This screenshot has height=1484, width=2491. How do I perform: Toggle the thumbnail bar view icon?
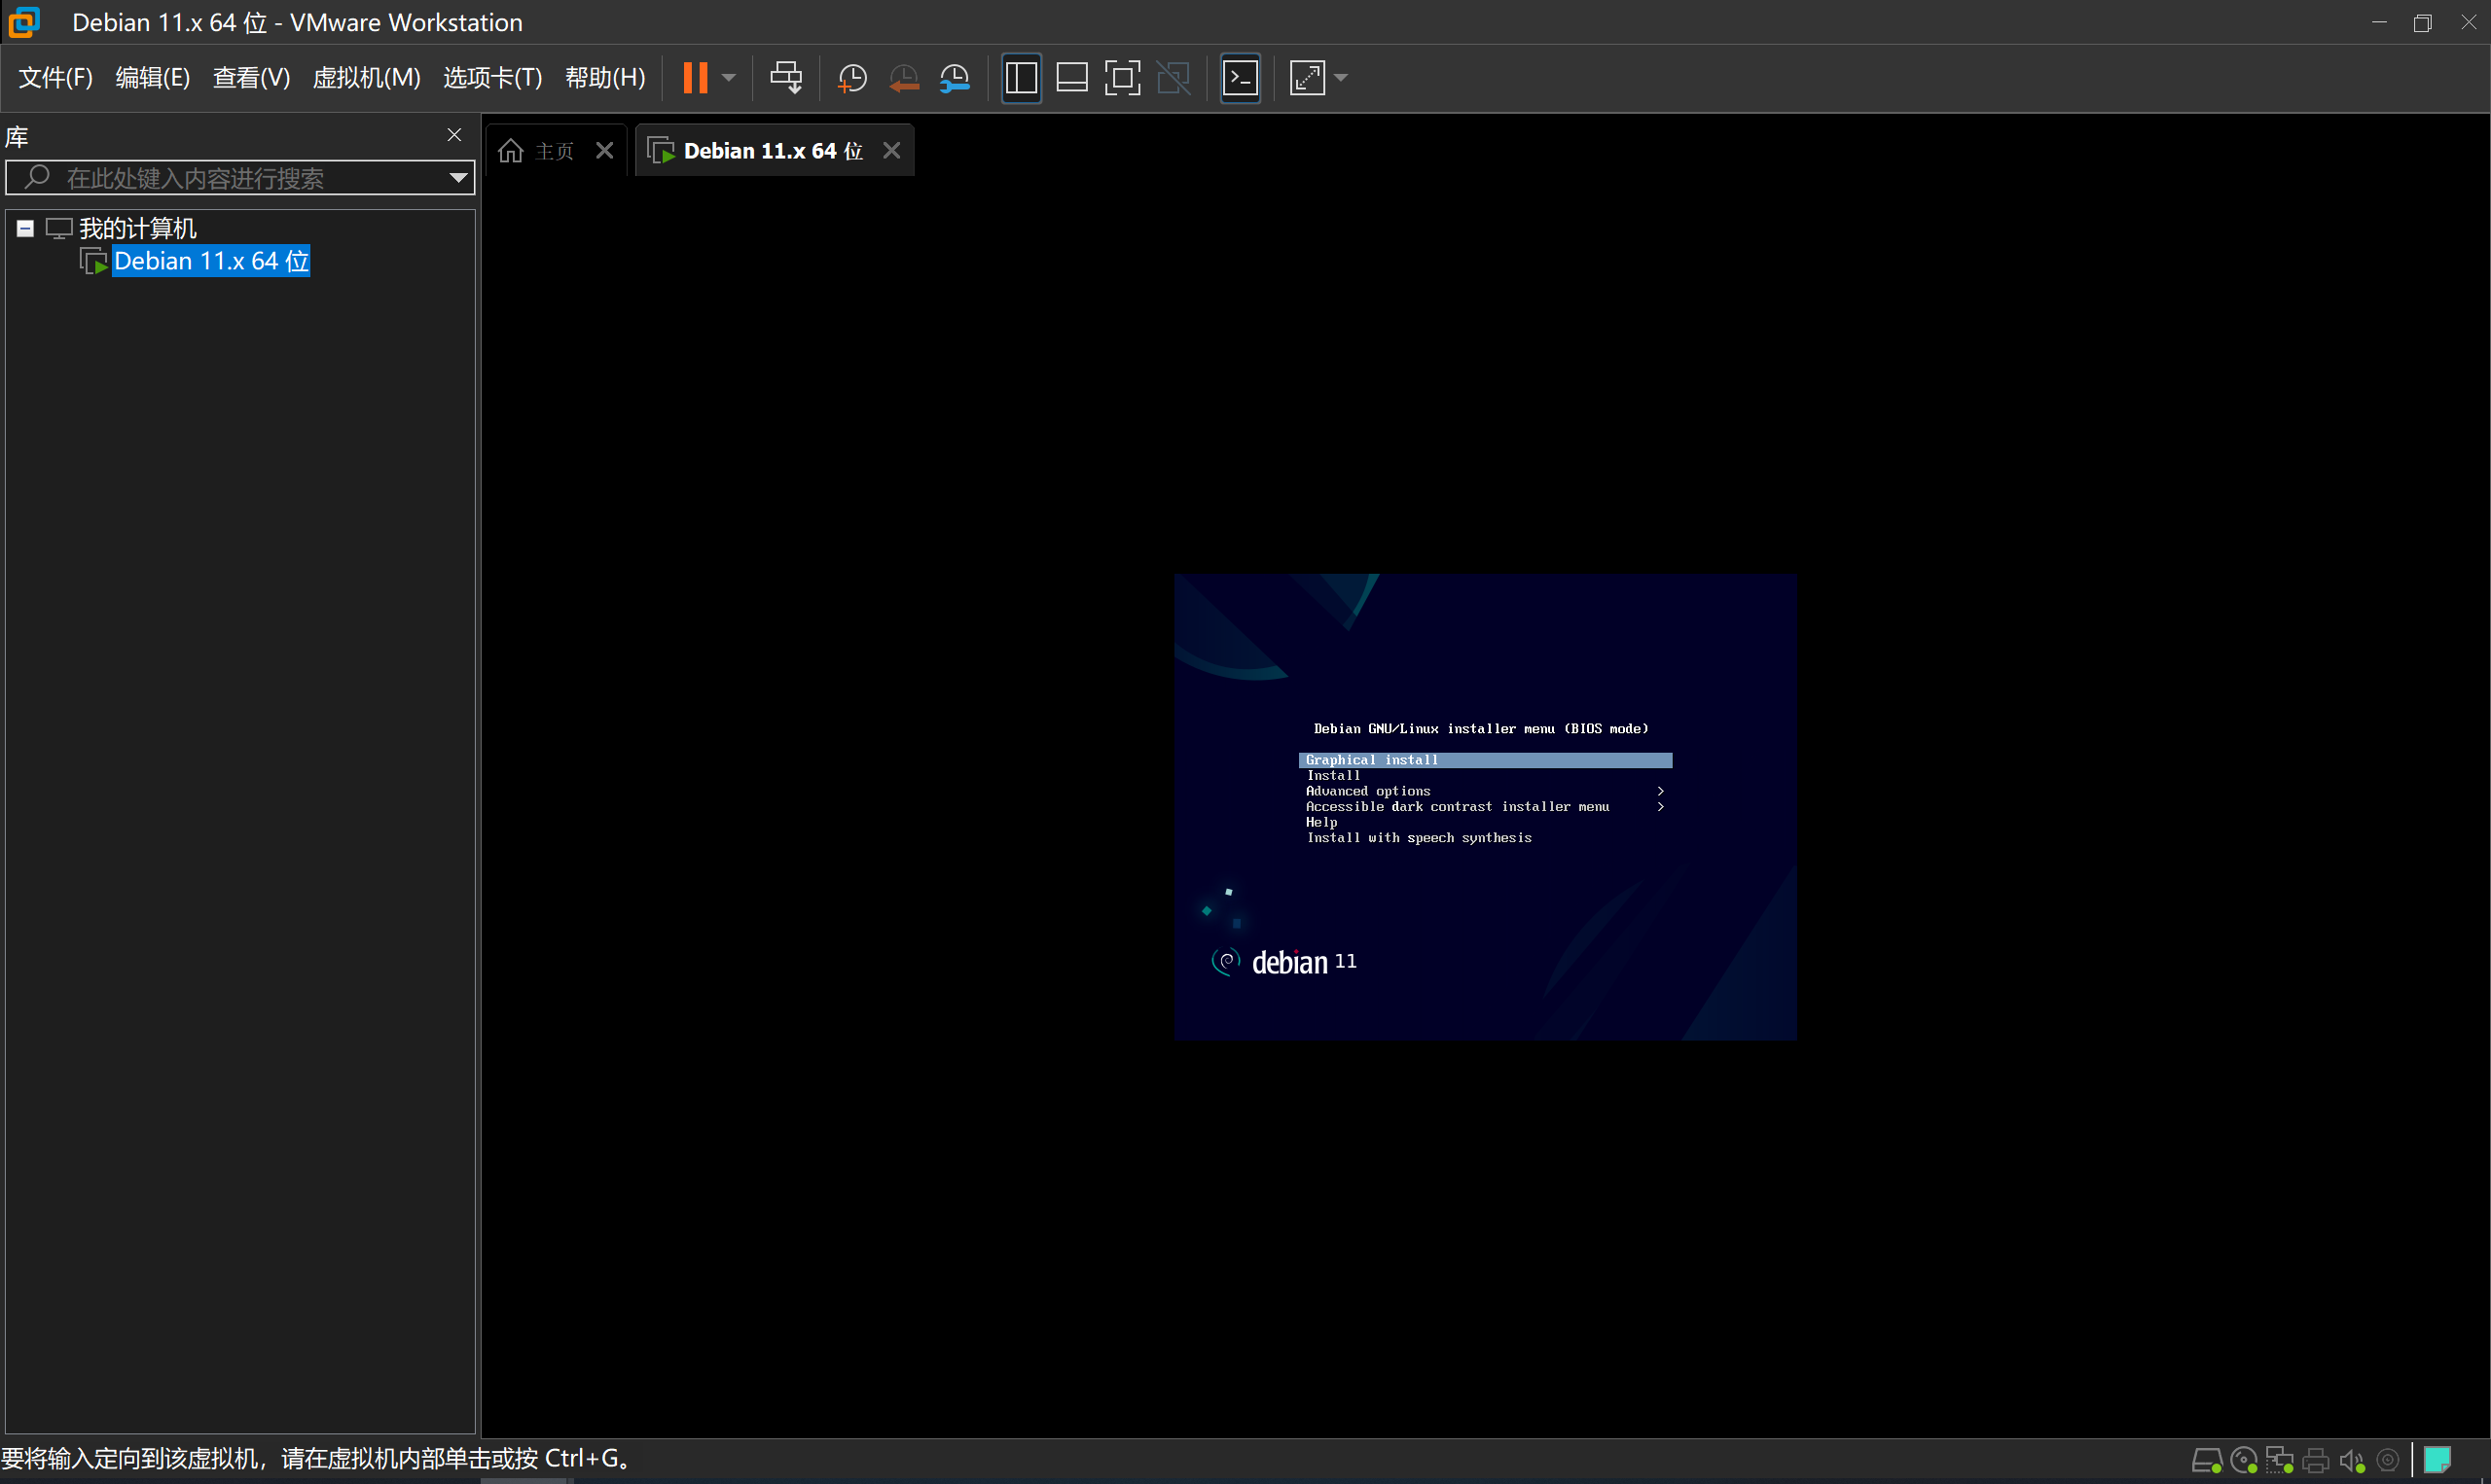(1071, 77)
